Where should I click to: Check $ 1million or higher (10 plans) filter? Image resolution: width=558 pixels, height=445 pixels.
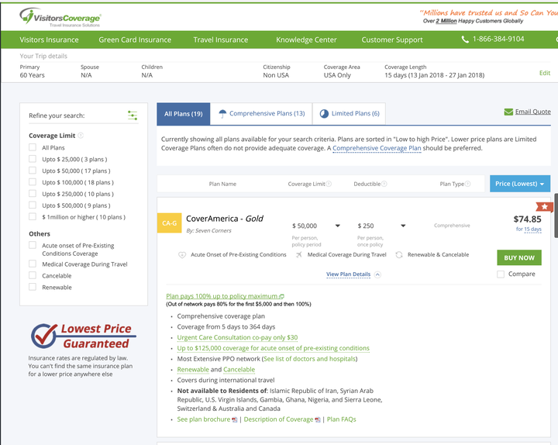(x=33, y=217)
